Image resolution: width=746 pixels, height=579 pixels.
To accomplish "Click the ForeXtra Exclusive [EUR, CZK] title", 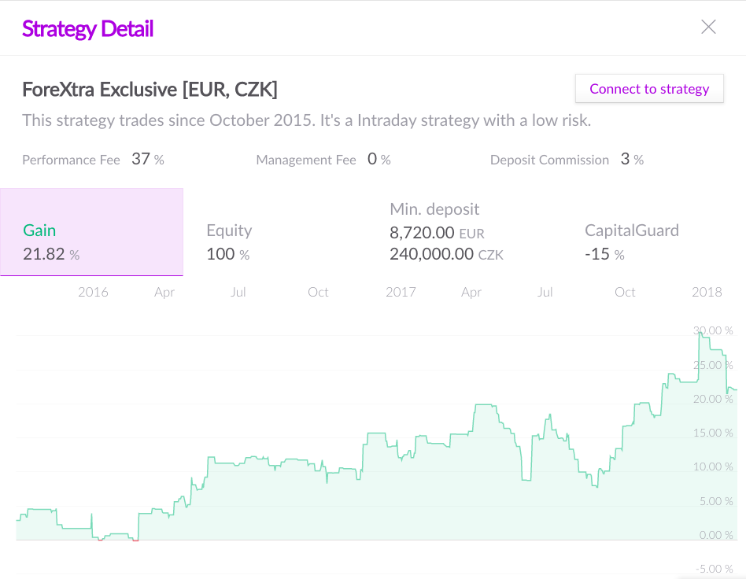I will 150,90.
